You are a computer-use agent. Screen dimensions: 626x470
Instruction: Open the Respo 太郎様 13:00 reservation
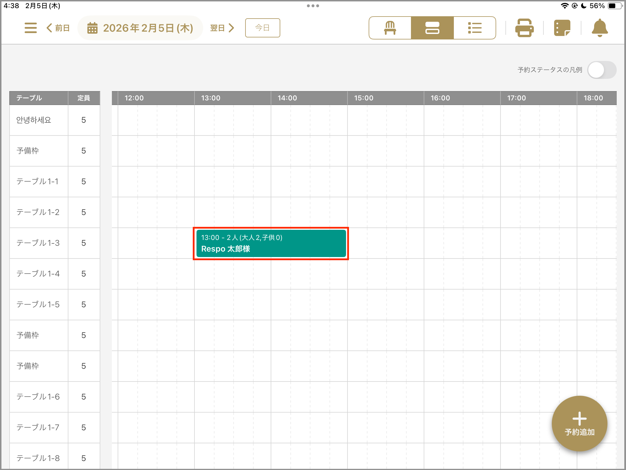click(271, 243)
